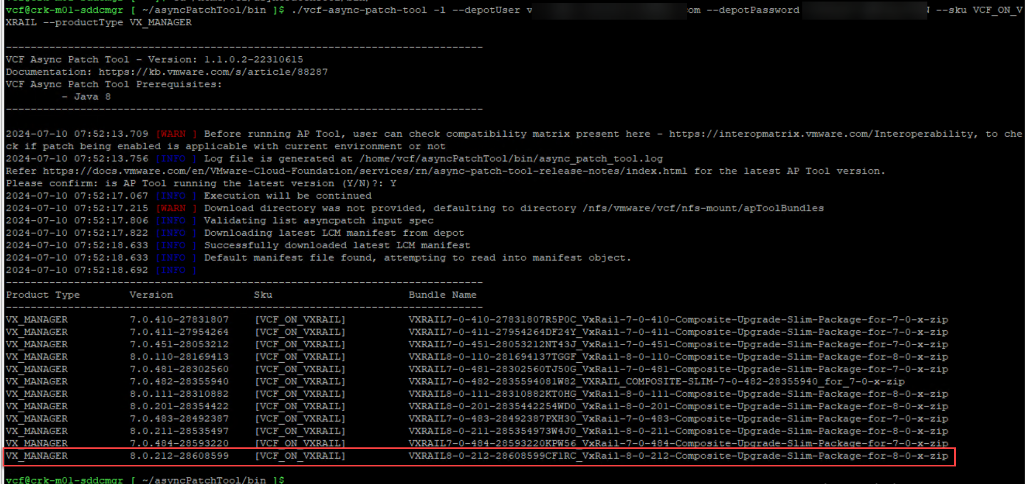Select version 8.0.212-28608599 in the table
Viewport: 1025px width, 484px height.
point(179,456)
